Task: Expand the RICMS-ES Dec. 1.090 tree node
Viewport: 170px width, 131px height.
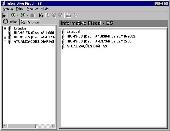Action: (5, 33)
